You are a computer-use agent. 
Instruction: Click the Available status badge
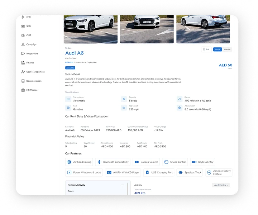pos(70,68)
